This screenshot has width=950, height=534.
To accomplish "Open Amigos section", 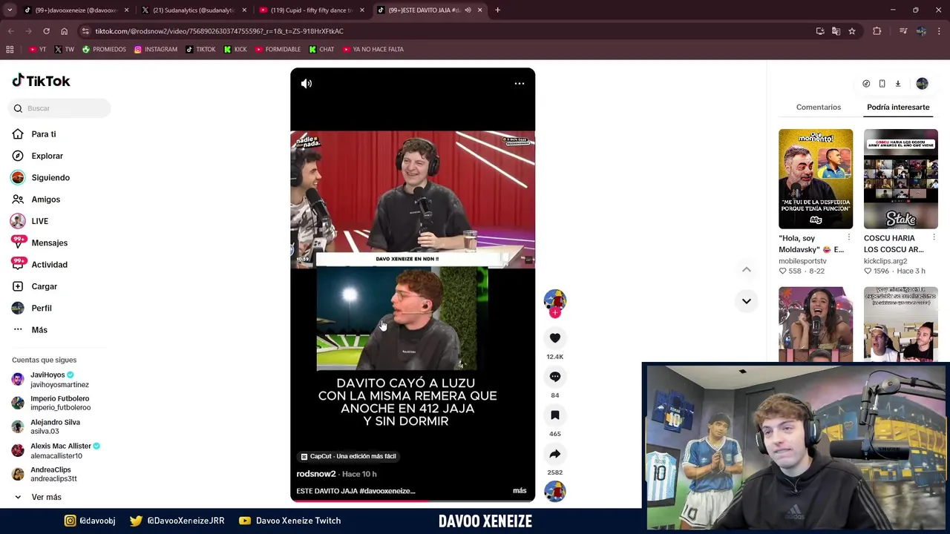I will 45,200.
